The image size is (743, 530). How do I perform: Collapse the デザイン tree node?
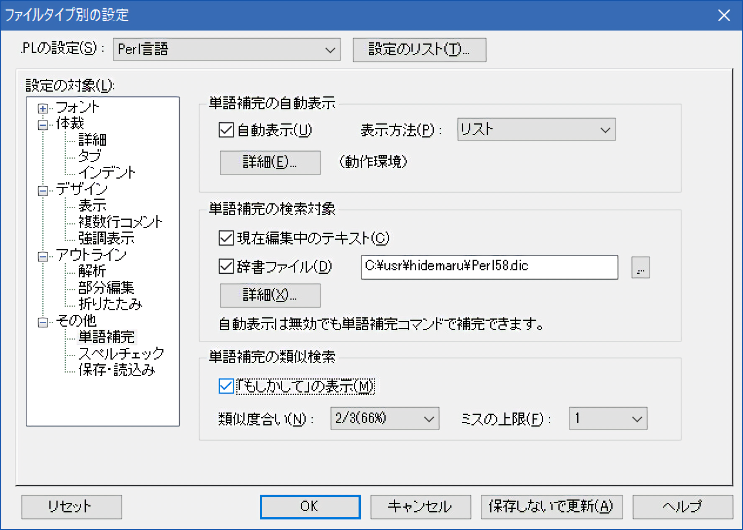tap(42, 190)
